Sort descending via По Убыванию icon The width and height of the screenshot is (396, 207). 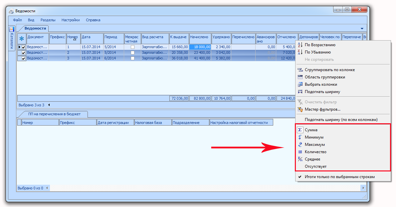(x=300, y=52)
